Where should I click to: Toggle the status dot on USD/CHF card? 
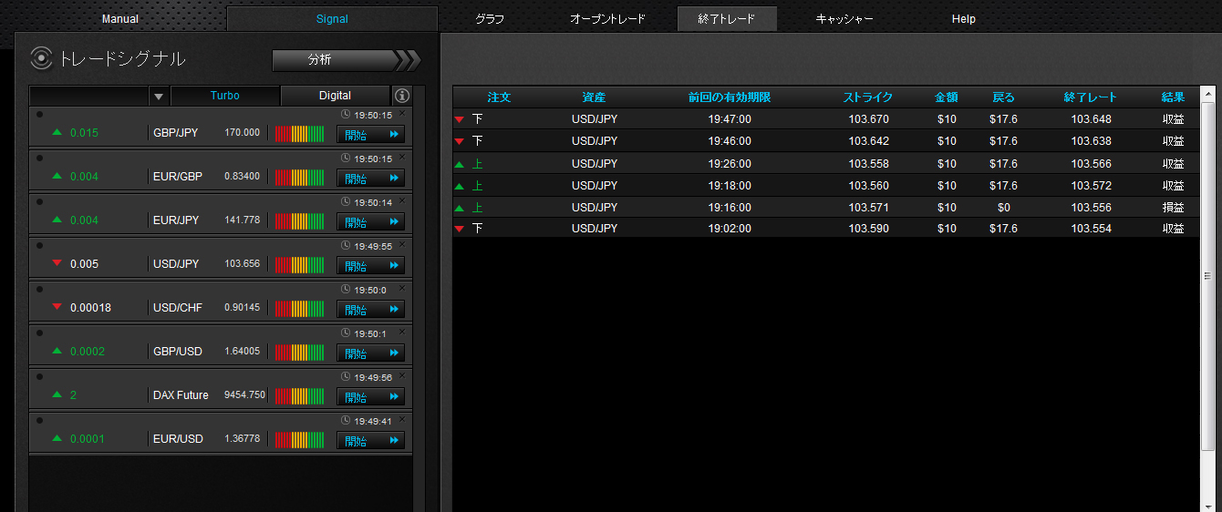click(x=39, y=289)
